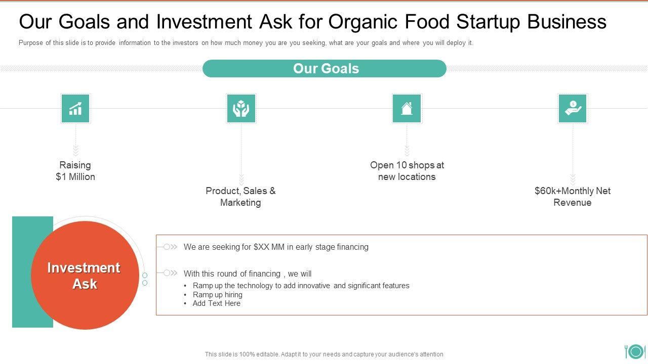Viewport: 648px width, 364px height.
Task: Click the bar chart growth icon
Action: (75, 108)
